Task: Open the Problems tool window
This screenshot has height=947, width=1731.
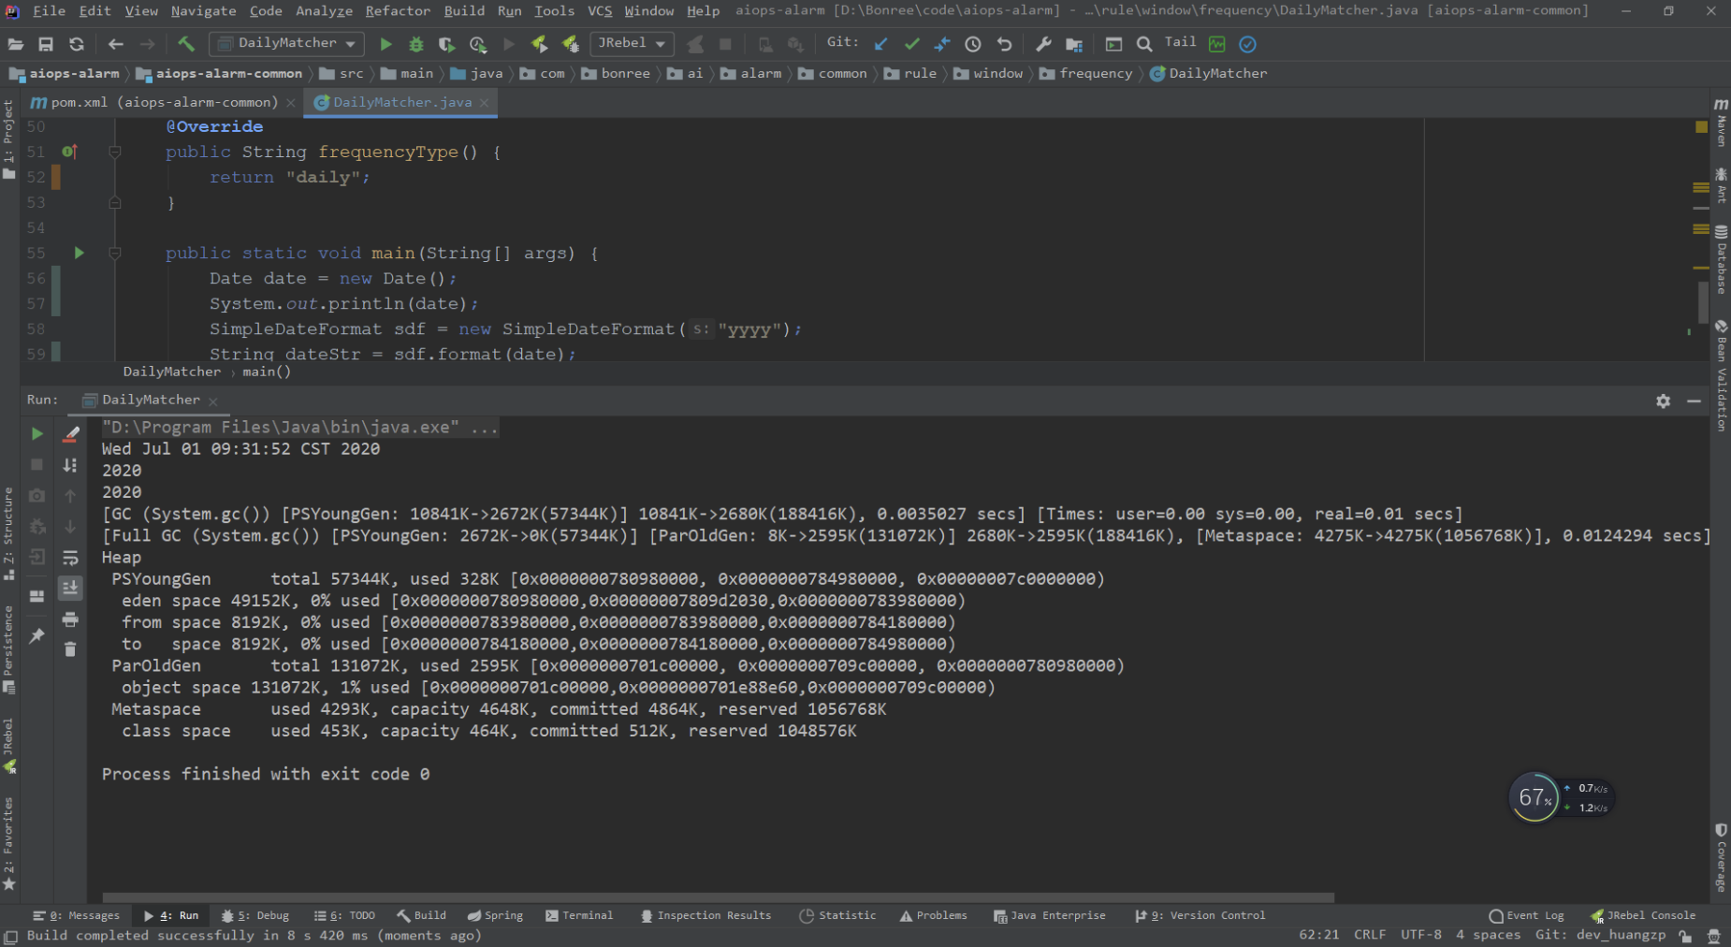Action: (x=933, y=916)
